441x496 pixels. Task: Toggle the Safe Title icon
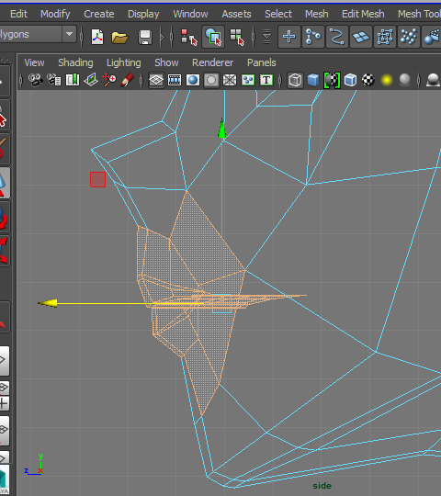coord(266,80)
